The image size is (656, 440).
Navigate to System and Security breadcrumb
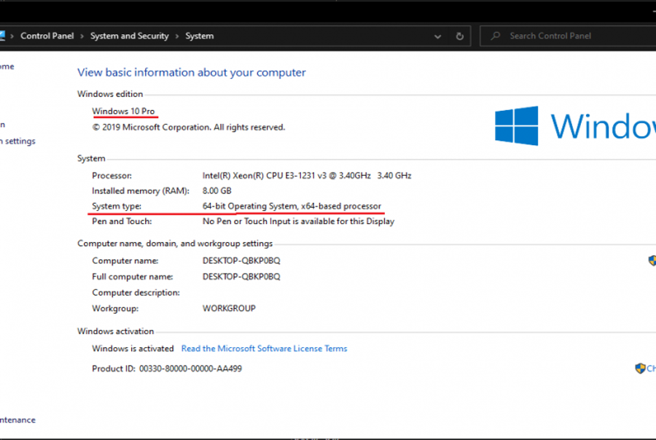point(129,36)
